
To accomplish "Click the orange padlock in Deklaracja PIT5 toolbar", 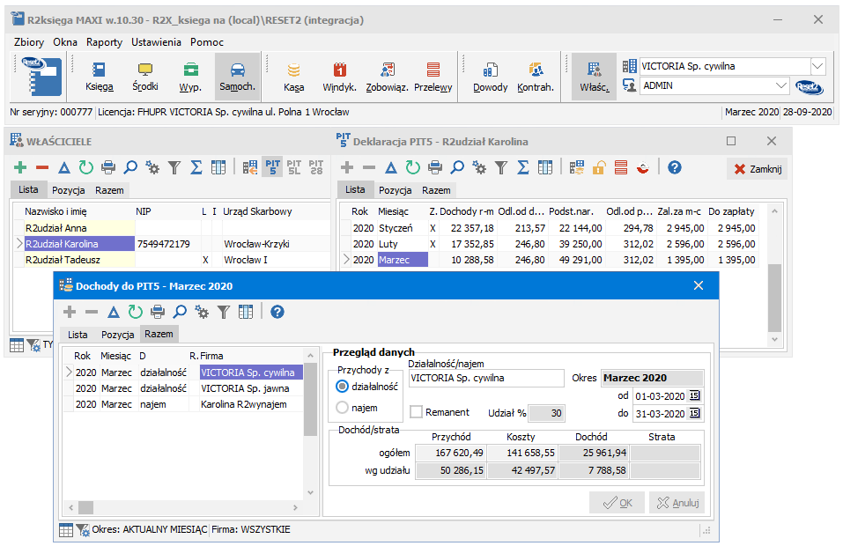I will (x=598, y=167).
